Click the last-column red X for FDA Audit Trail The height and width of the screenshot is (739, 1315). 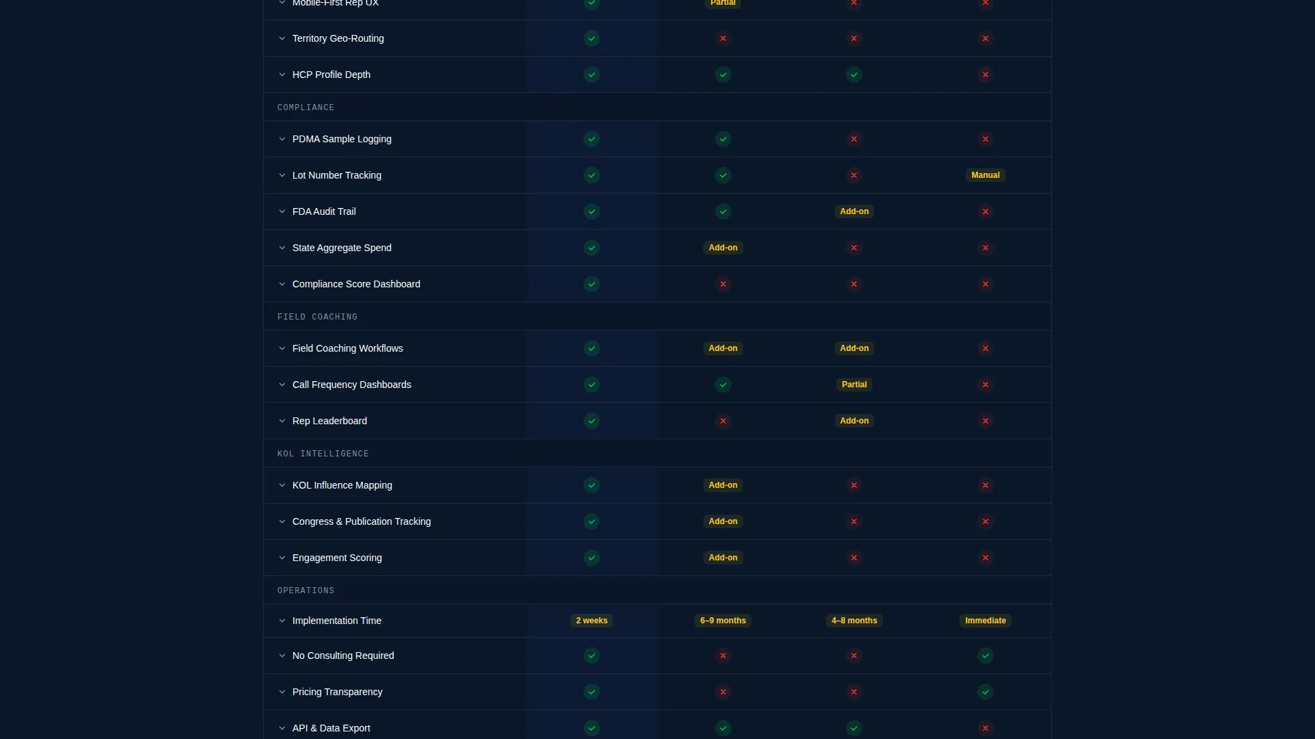coord(986,211)
